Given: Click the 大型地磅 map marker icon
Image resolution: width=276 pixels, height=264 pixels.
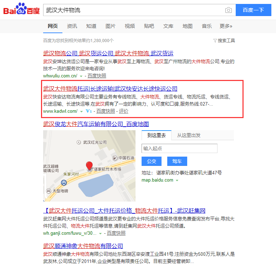Looking at the screenshot, I should [x=48, y=191].
